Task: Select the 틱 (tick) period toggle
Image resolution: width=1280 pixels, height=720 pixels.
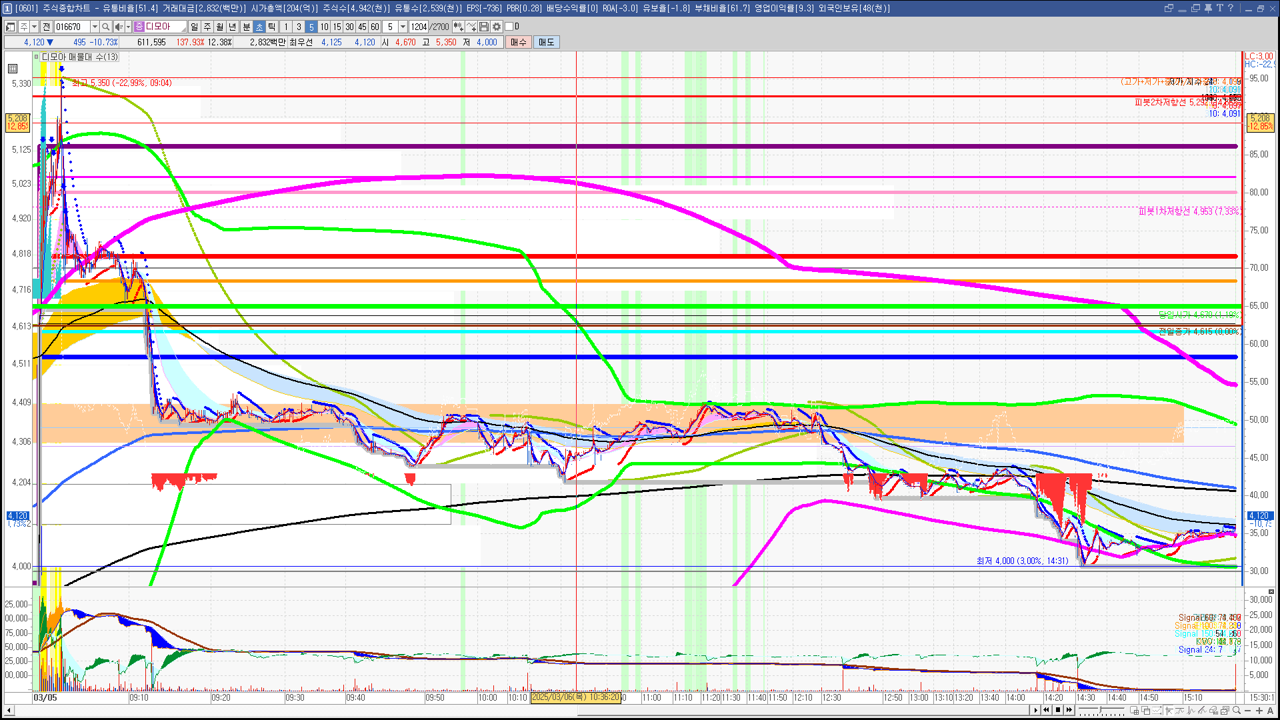Action: click(x=272, y=27)
